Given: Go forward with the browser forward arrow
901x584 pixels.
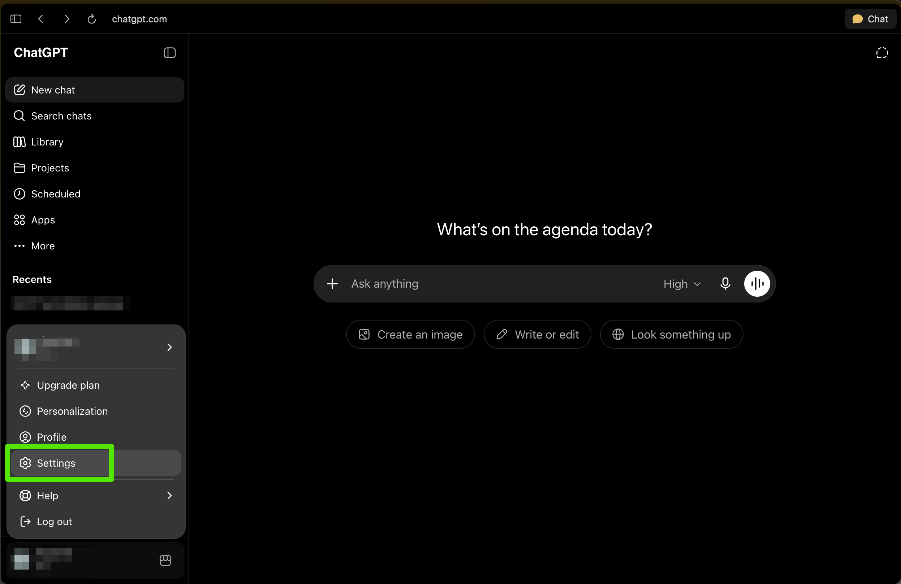Looking at the screenshot, I should click(66, 19).
